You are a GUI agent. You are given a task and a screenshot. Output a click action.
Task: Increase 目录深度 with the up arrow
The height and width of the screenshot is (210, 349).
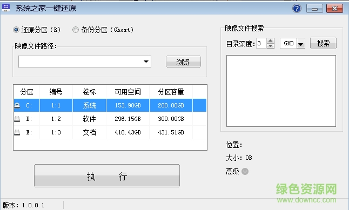click(x=270, y=40)
